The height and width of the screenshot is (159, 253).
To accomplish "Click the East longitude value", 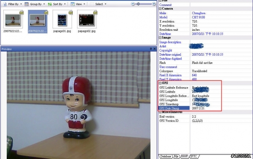I will [200, 96].
